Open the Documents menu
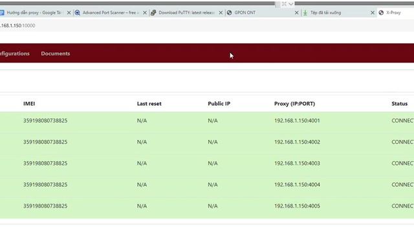 point(56,53)
